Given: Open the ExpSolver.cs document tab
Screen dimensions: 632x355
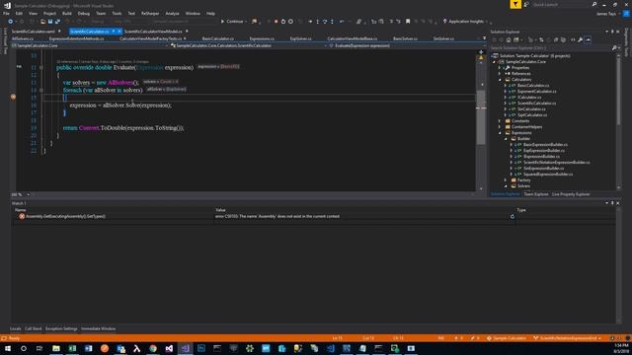Looking at the screenshot, I should [300, 38].
